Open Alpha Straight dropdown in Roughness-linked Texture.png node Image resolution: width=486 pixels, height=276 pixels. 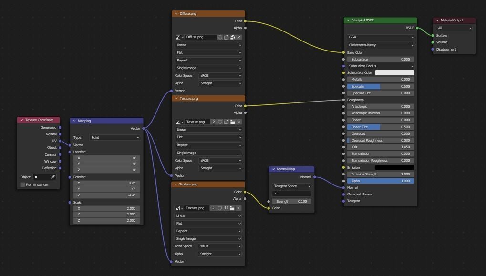(x=220, y=168)
